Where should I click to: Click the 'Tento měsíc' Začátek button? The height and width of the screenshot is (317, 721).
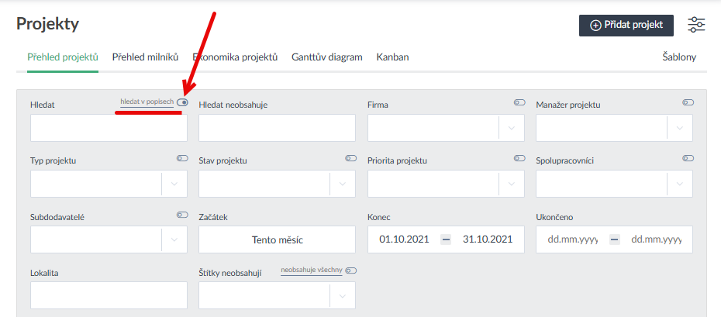(x=277, y=239)
